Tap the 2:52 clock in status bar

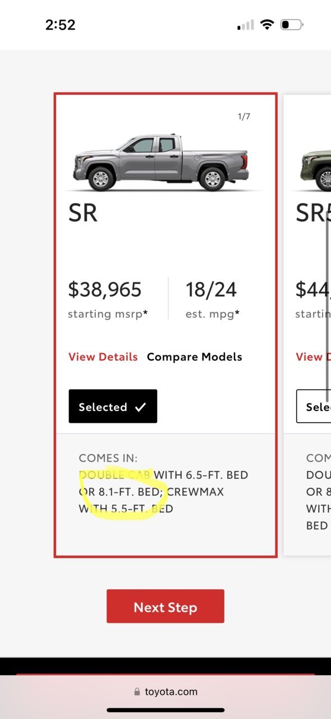click(60, 25)
